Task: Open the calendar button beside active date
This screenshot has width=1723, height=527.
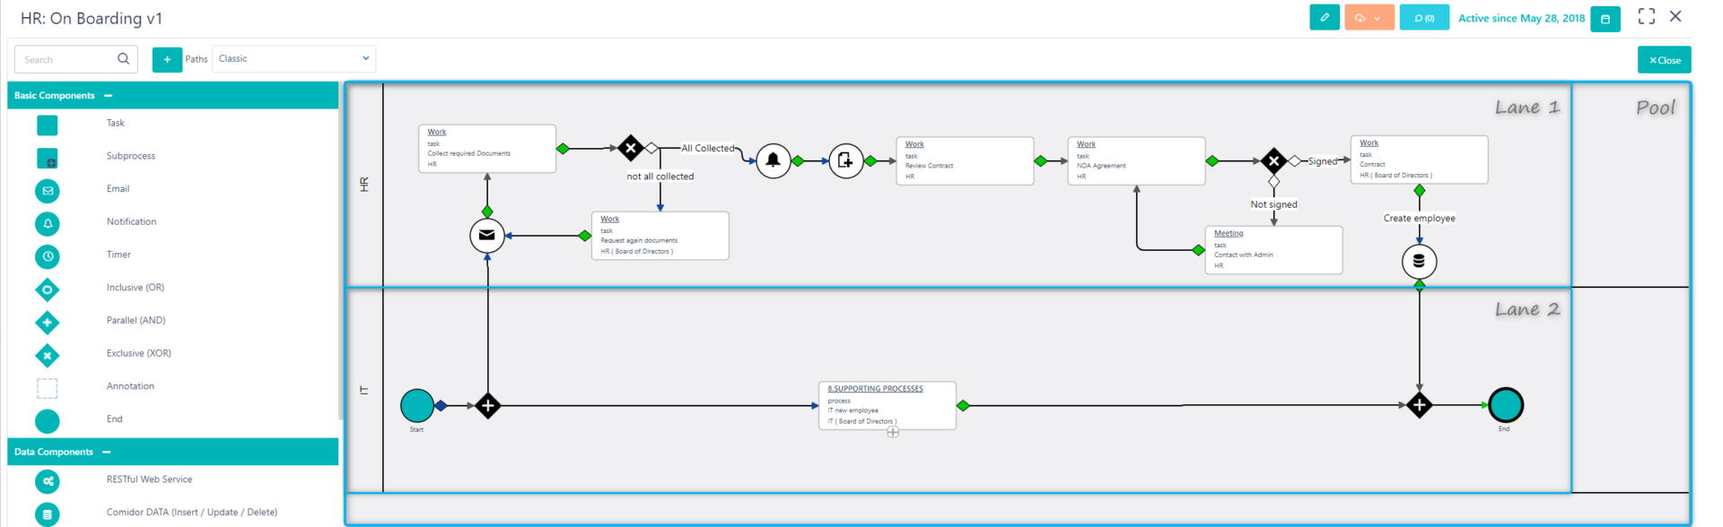Action: [x=1605, y=19]
